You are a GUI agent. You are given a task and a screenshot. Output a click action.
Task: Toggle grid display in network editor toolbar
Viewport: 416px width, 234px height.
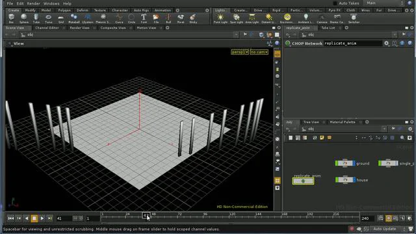(x=392, y=138)
